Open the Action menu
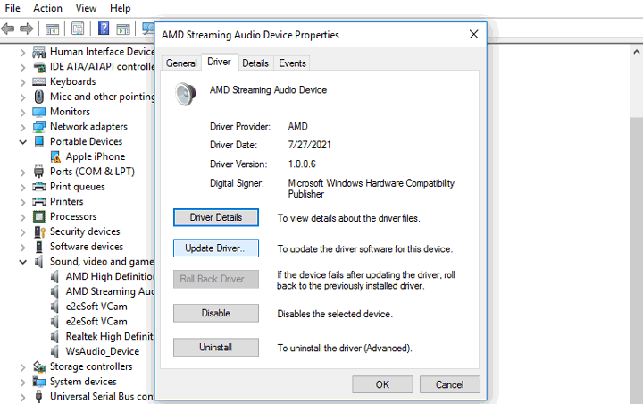 click(x=47, y=8)
